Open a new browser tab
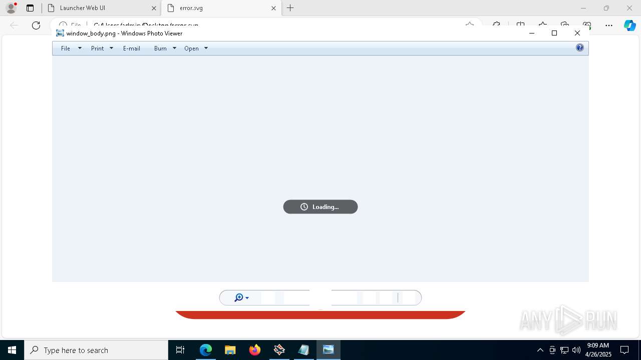Image resolution: width=641 pixels, height=360 pixels. [290, 8]
